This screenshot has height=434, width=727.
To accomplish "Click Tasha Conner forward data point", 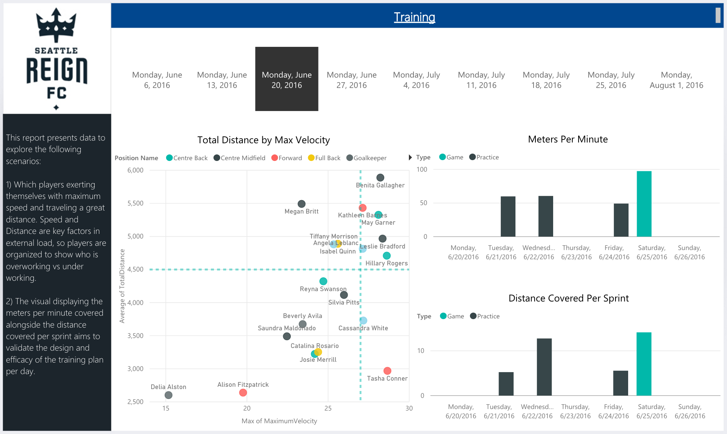I will 387,371.
